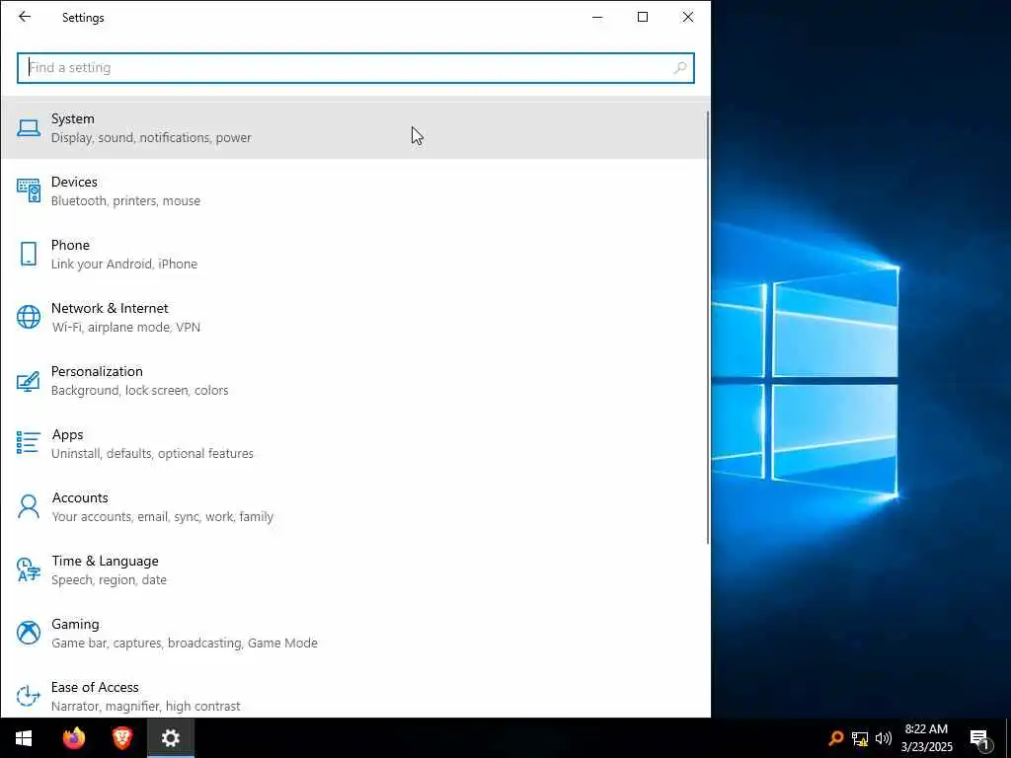Minimize the Settings window
The image size is (1011, 758).
point(597,17)
